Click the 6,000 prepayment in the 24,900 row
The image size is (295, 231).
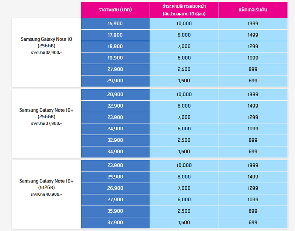click(x=184, y=129)
